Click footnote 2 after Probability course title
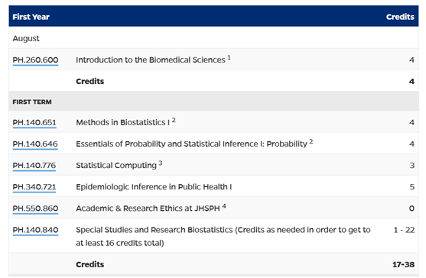 click(x=311, y=141)
